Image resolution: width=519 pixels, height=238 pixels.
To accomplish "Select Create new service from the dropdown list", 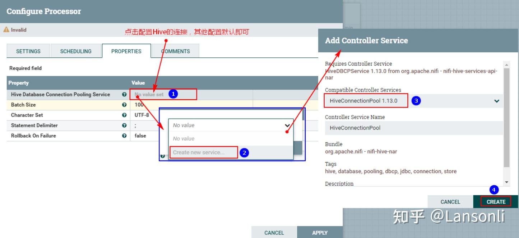I will [203, 152].
